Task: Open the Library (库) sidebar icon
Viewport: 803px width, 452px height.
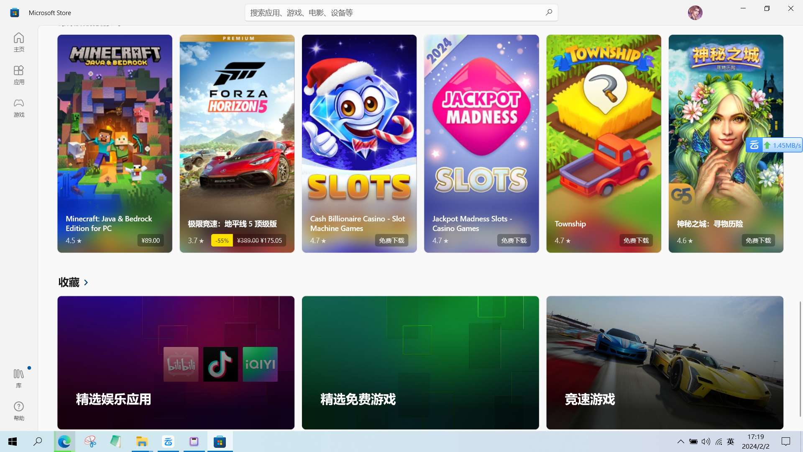Action: [19, 378]
